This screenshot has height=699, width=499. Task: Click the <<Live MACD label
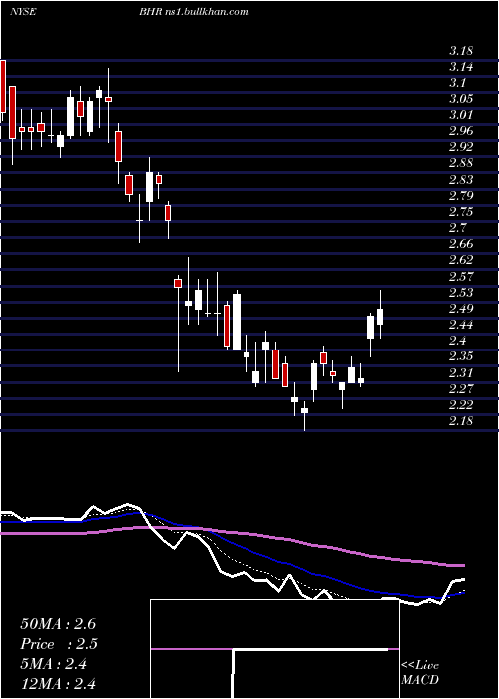pos(420,673)
